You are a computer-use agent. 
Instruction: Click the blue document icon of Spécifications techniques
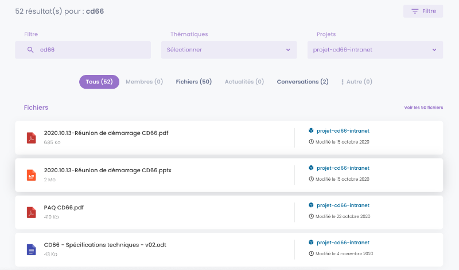(x=32, y=249)
